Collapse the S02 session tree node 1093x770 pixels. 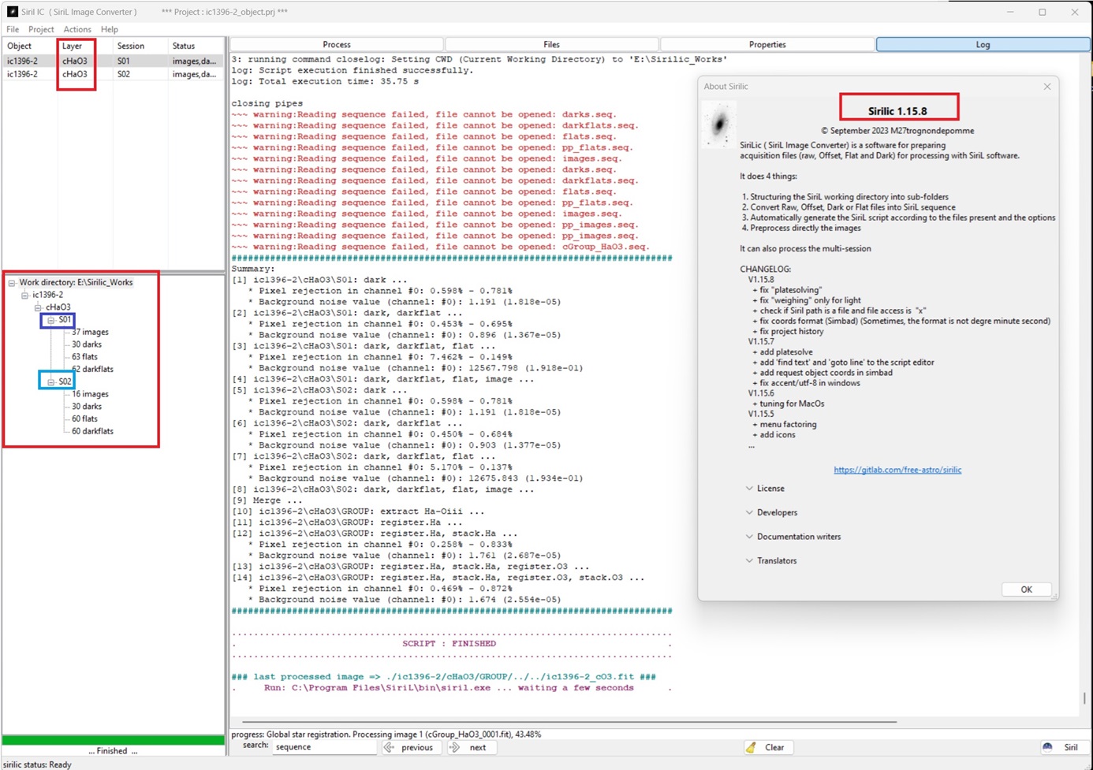coord(51,381)
